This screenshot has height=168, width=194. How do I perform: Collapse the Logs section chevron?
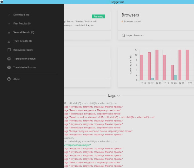point(119,95)
